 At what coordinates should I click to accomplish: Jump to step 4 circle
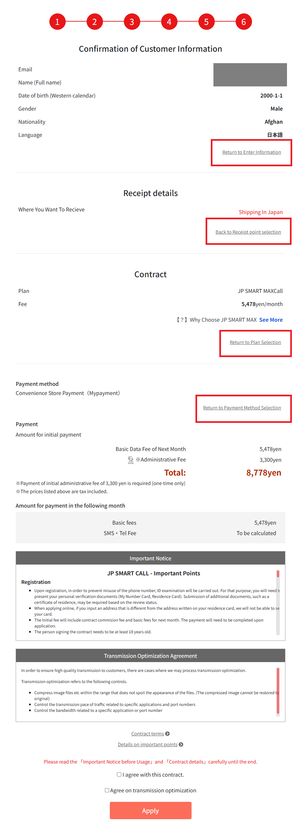click(169, 22)
